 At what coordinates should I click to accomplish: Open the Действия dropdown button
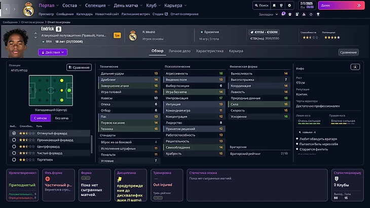click(53, 52)
